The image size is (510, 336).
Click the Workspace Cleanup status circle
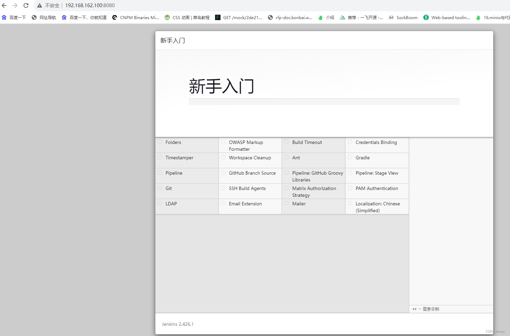[223, 157]
